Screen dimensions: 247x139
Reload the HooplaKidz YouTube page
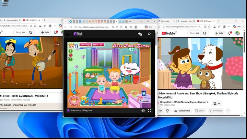[x=159, y=27]
